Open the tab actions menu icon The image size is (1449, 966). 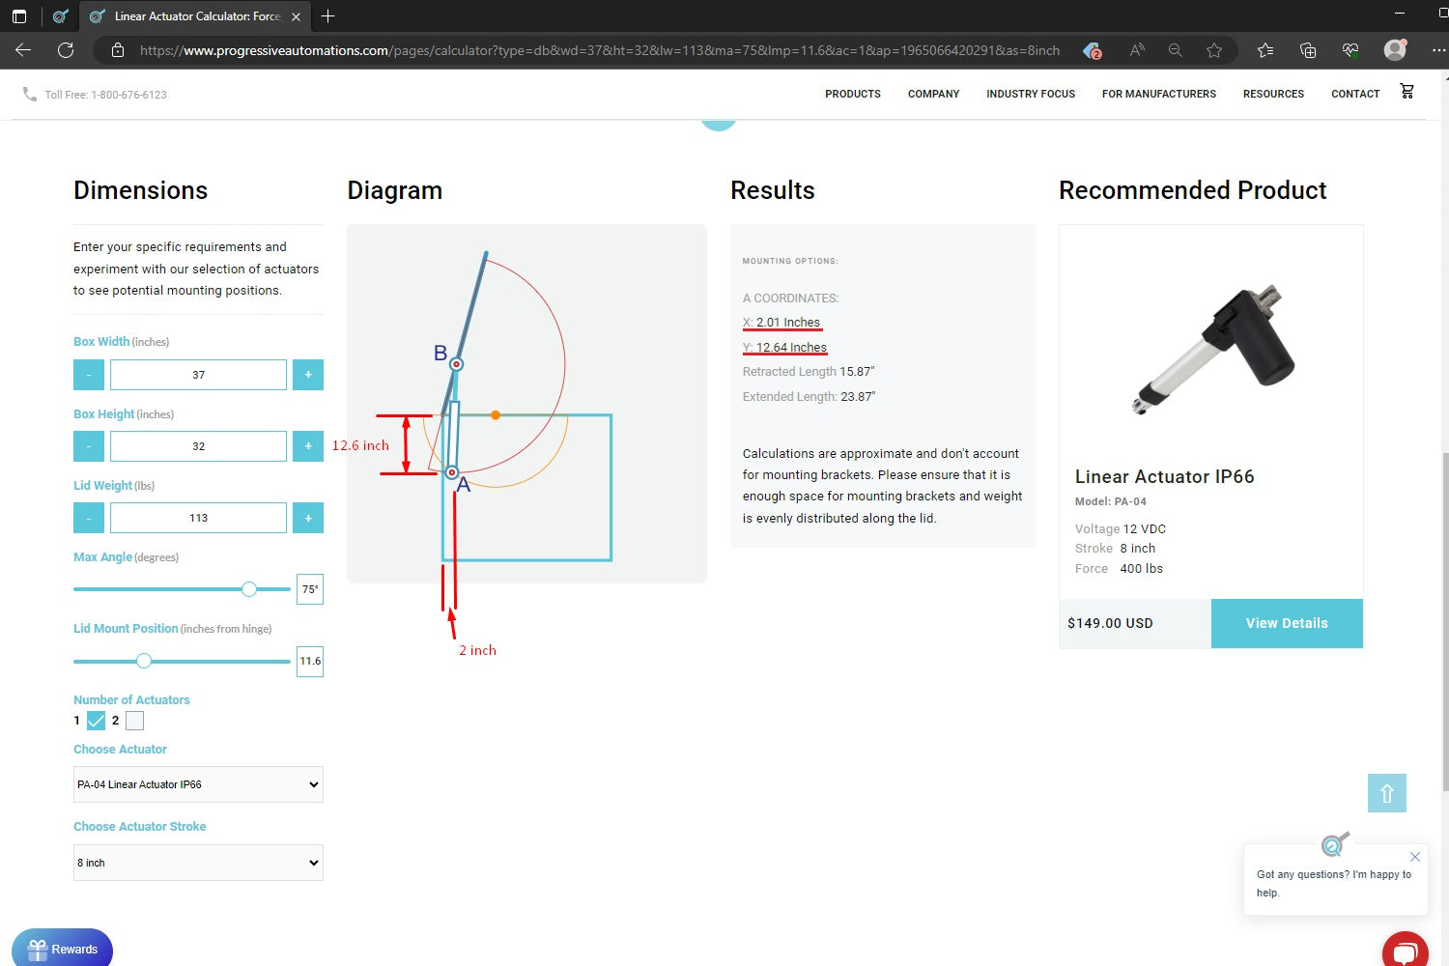pyautogui.click(x=18, y=16)
